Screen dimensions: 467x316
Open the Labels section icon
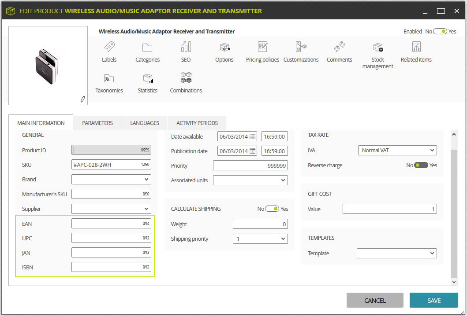click(x=109, y=47)
